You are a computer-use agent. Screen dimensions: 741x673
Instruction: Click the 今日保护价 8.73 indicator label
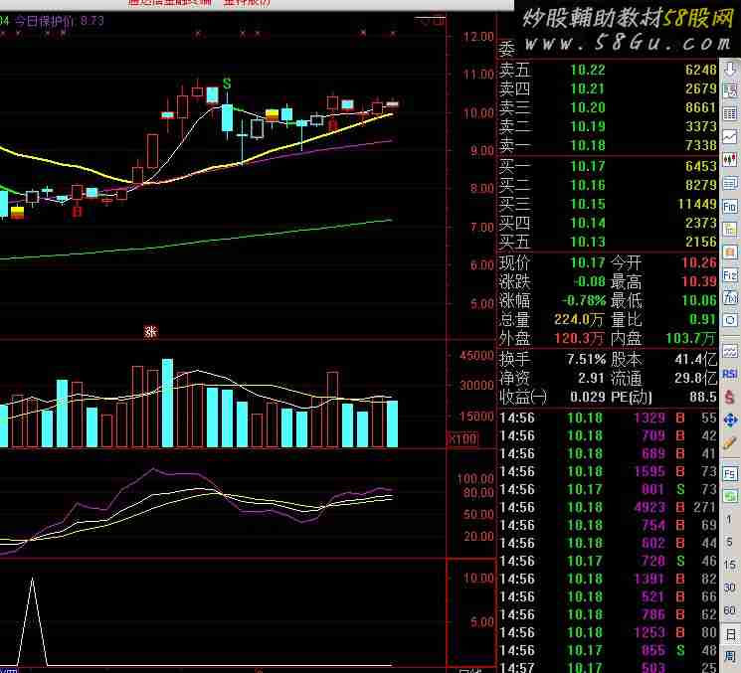[x=59, y=21]
